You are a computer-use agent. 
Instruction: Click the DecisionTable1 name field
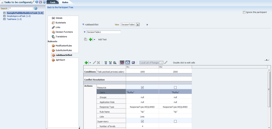[104, 32]
